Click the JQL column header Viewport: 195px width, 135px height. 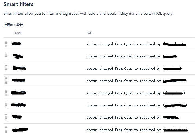[x=89, y=33]
